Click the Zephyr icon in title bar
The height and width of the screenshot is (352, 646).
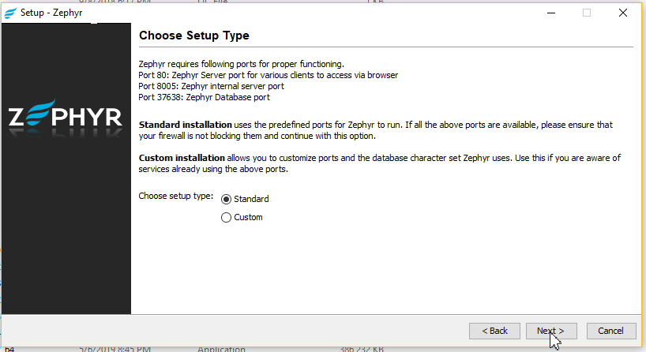(x=10, y=12)
